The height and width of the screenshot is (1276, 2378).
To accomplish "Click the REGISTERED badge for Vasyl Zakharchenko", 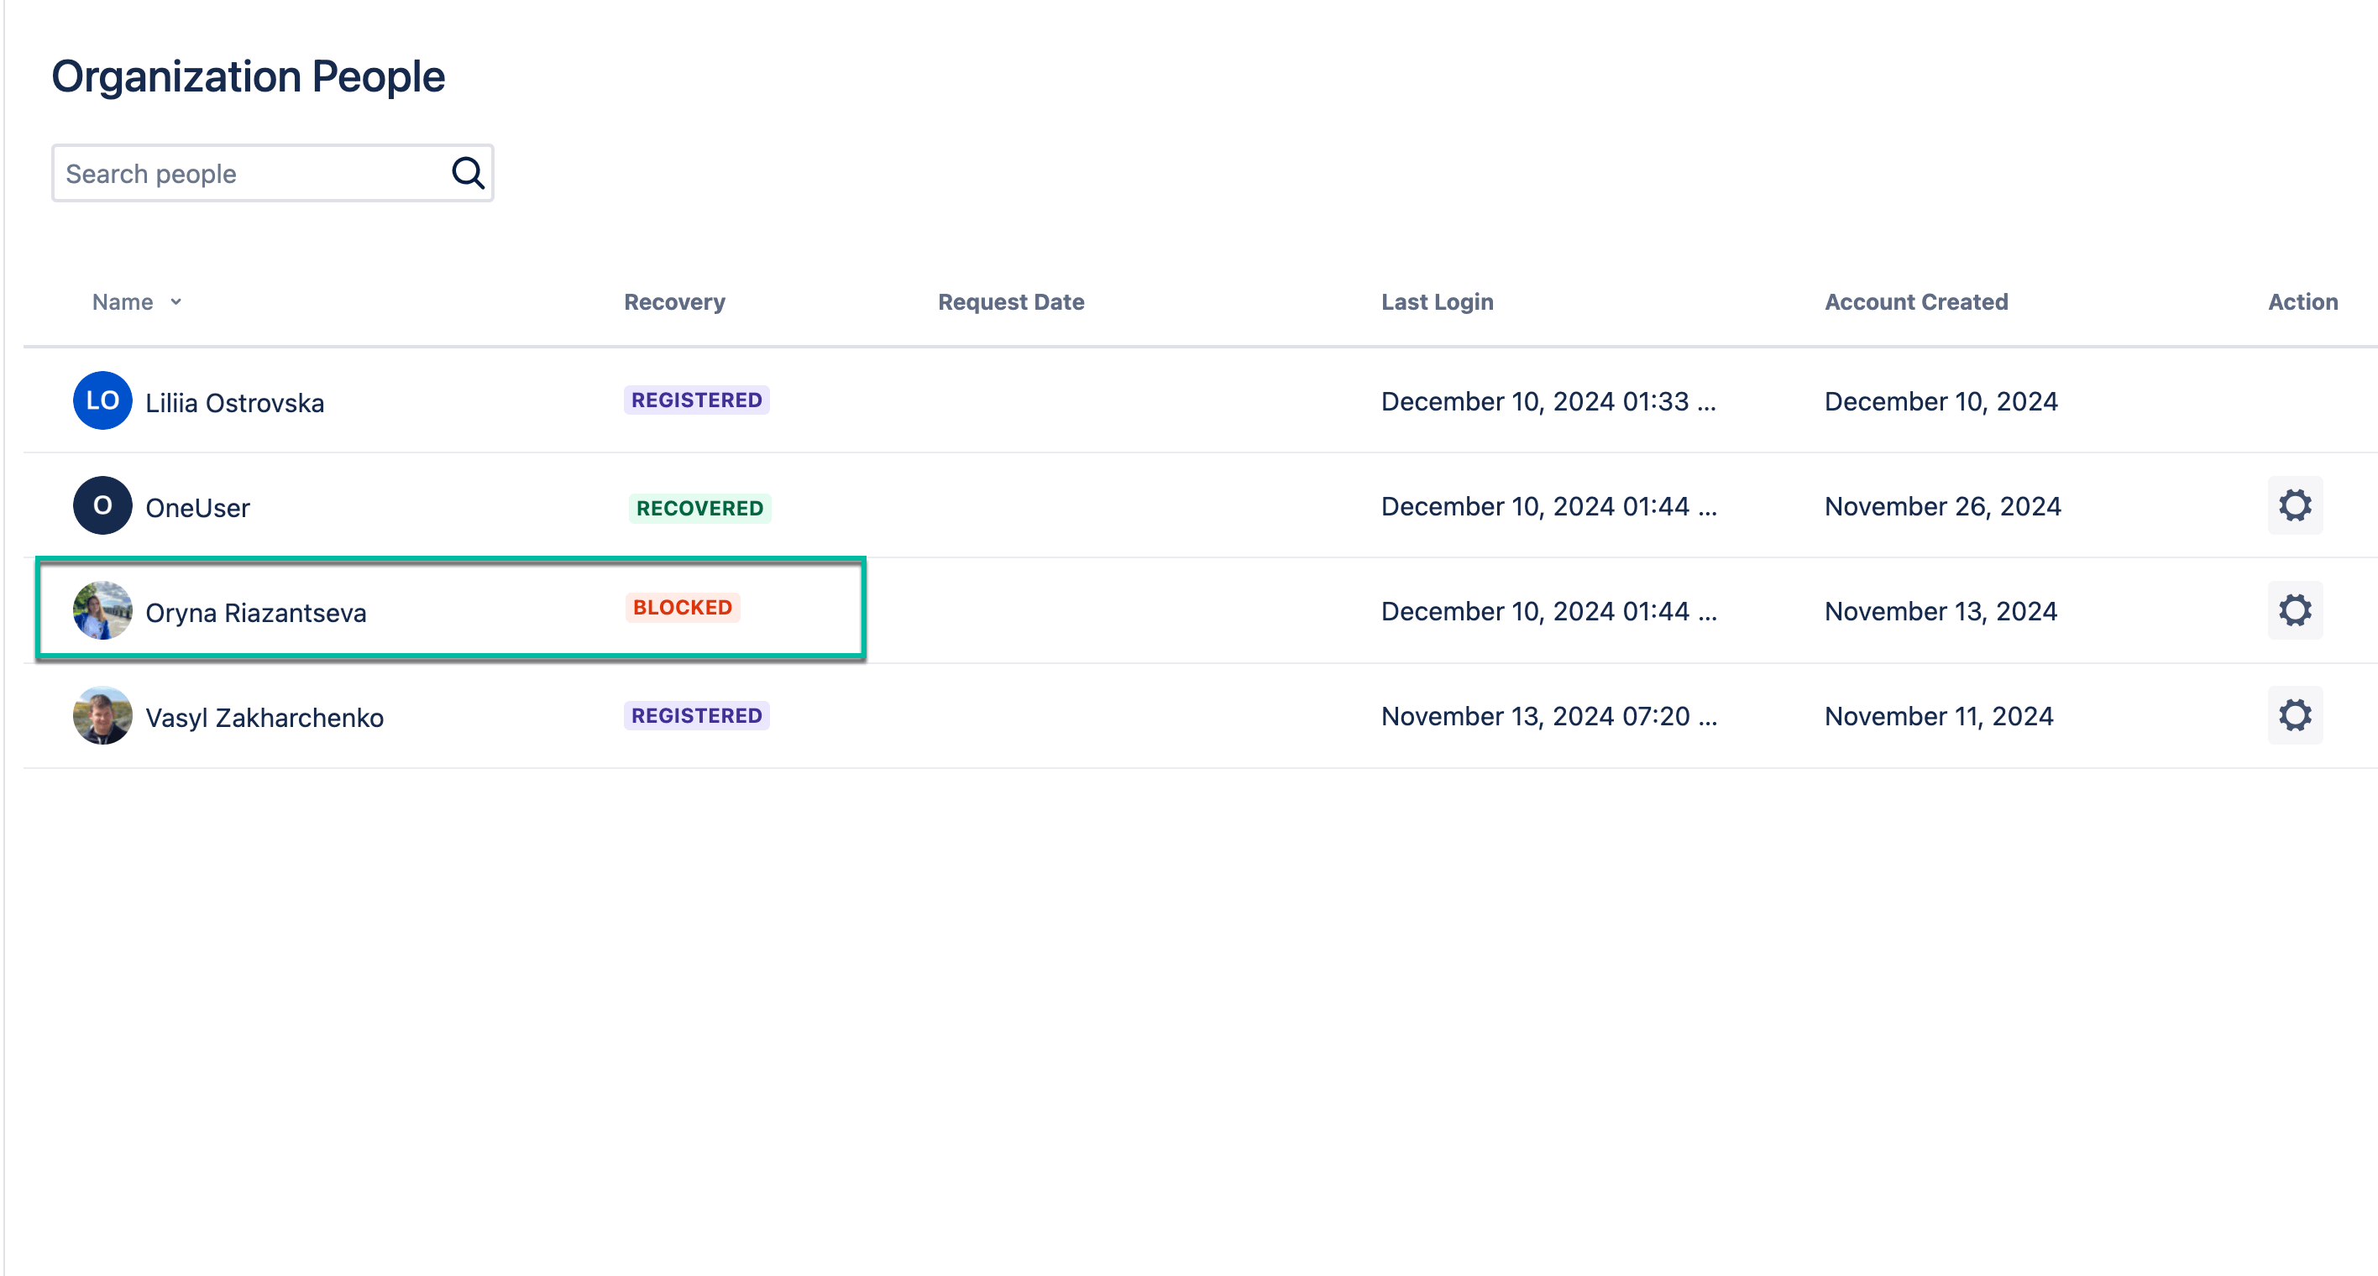I will pos(696,714).
